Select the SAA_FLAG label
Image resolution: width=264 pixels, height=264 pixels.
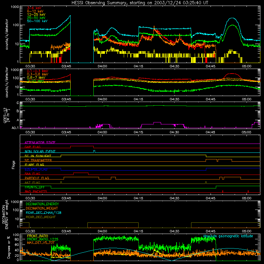[x=32, y=174]
